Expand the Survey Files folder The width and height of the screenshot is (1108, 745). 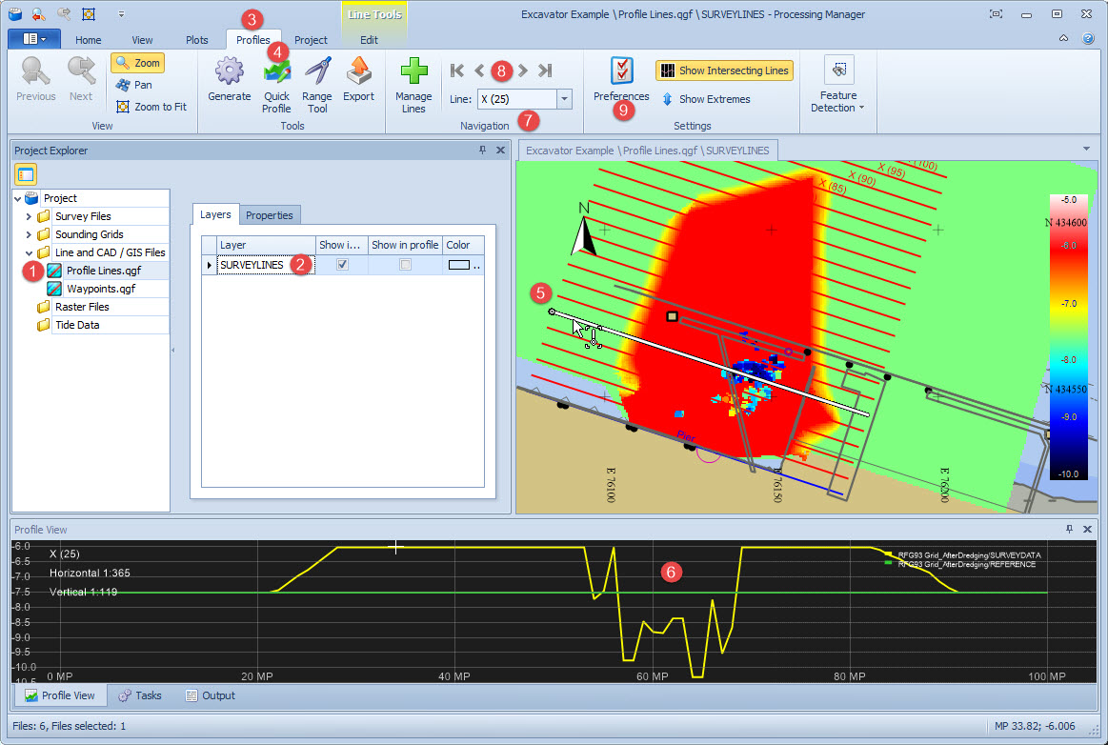tap(29, 216)
